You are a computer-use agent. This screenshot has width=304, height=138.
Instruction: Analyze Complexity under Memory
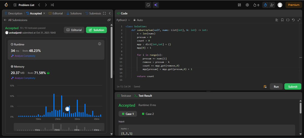point(23,78)
